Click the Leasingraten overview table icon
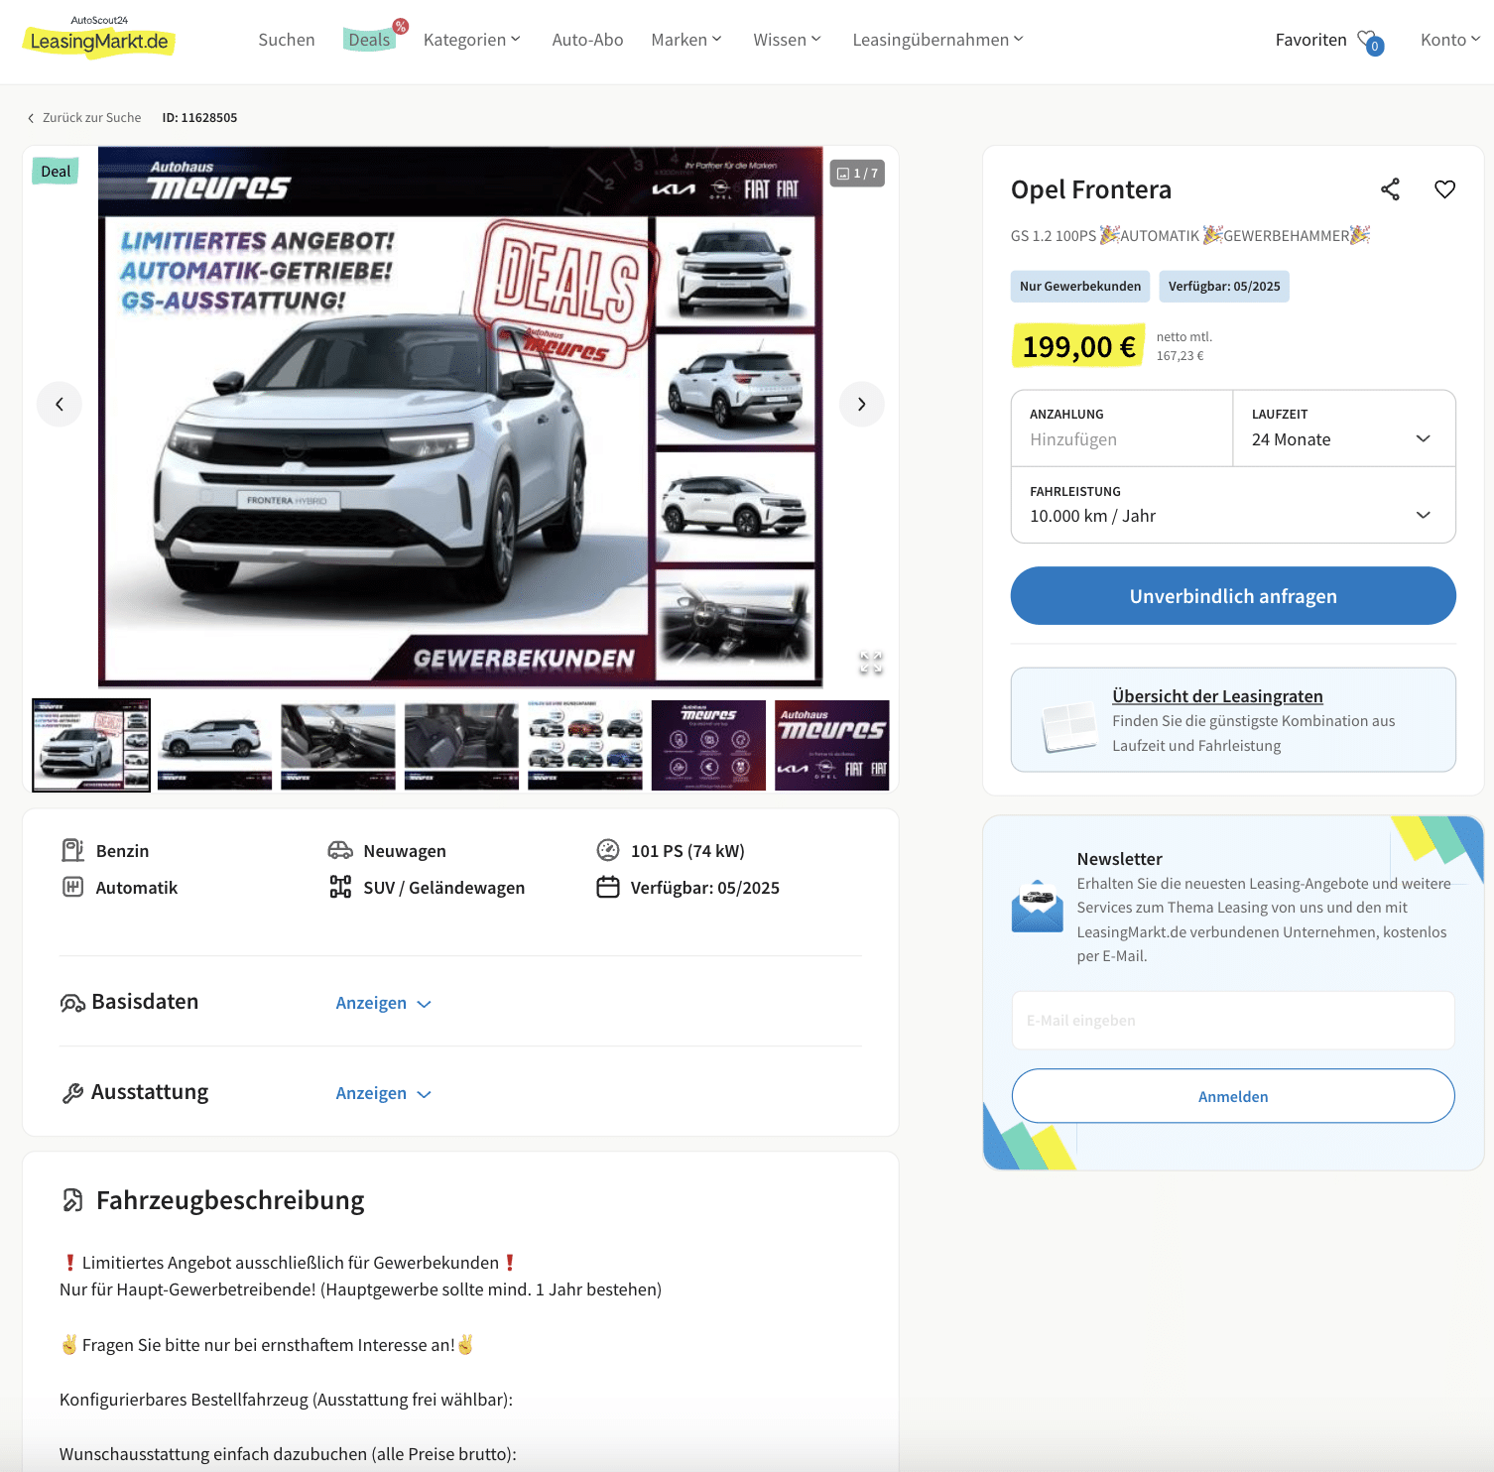Viewport: 1494px width, 1472px height. [x=1069, y=727]
